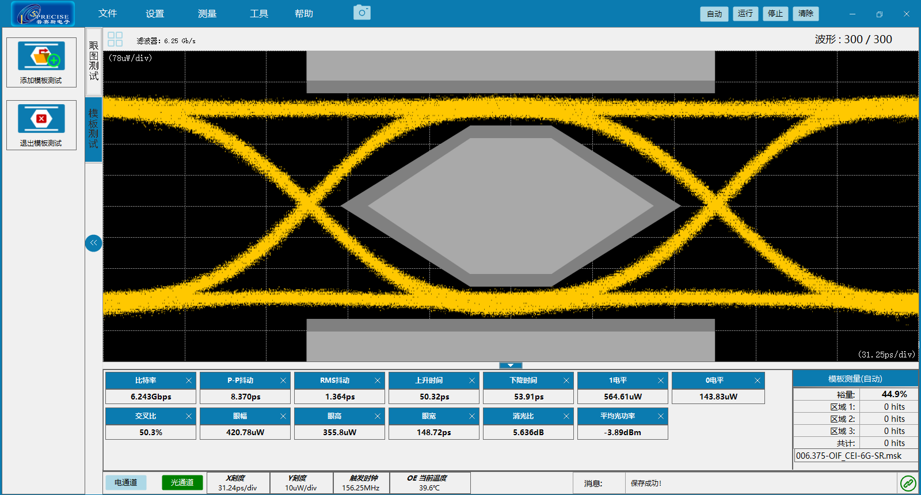
Task: Switch to the 眼图测试 tab
Action: 94,61
